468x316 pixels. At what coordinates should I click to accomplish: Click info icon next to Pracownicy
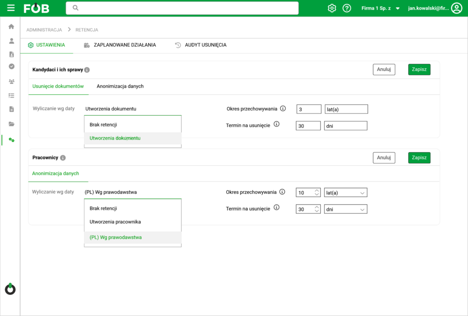[x=63, y=158]
